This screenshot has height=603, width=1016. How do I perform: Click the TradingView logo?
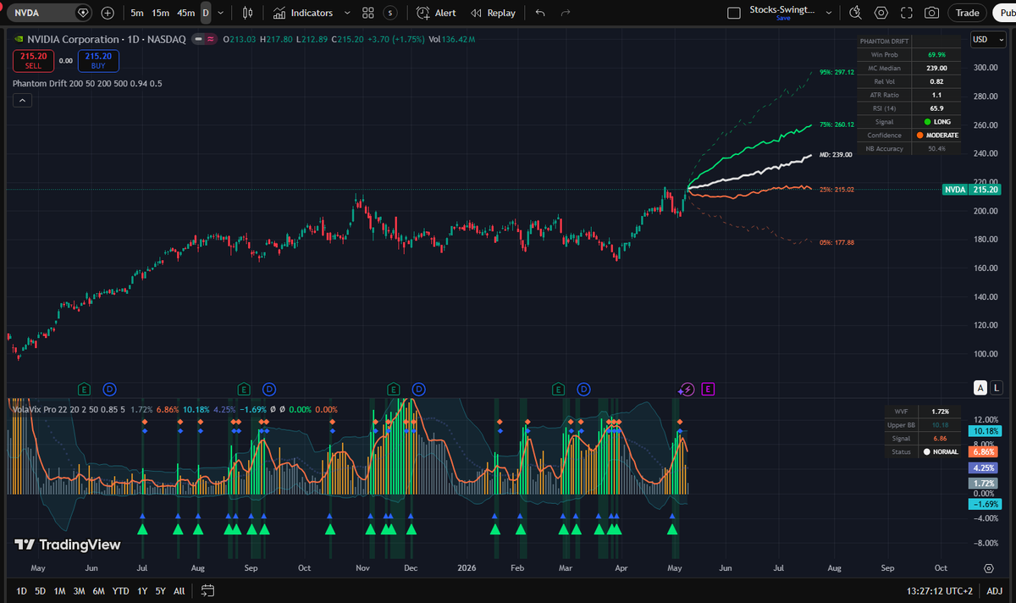tap(68, 545)
